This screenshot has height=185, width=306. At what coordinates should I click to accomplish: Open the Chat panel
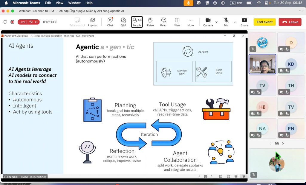pyautogui.click(x=110, y=22)
